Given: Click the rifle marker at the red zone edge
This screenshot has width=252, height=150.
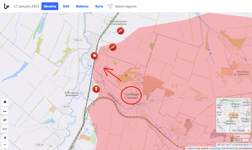Looking at the screenshot, I should click(x=113, y=47).
